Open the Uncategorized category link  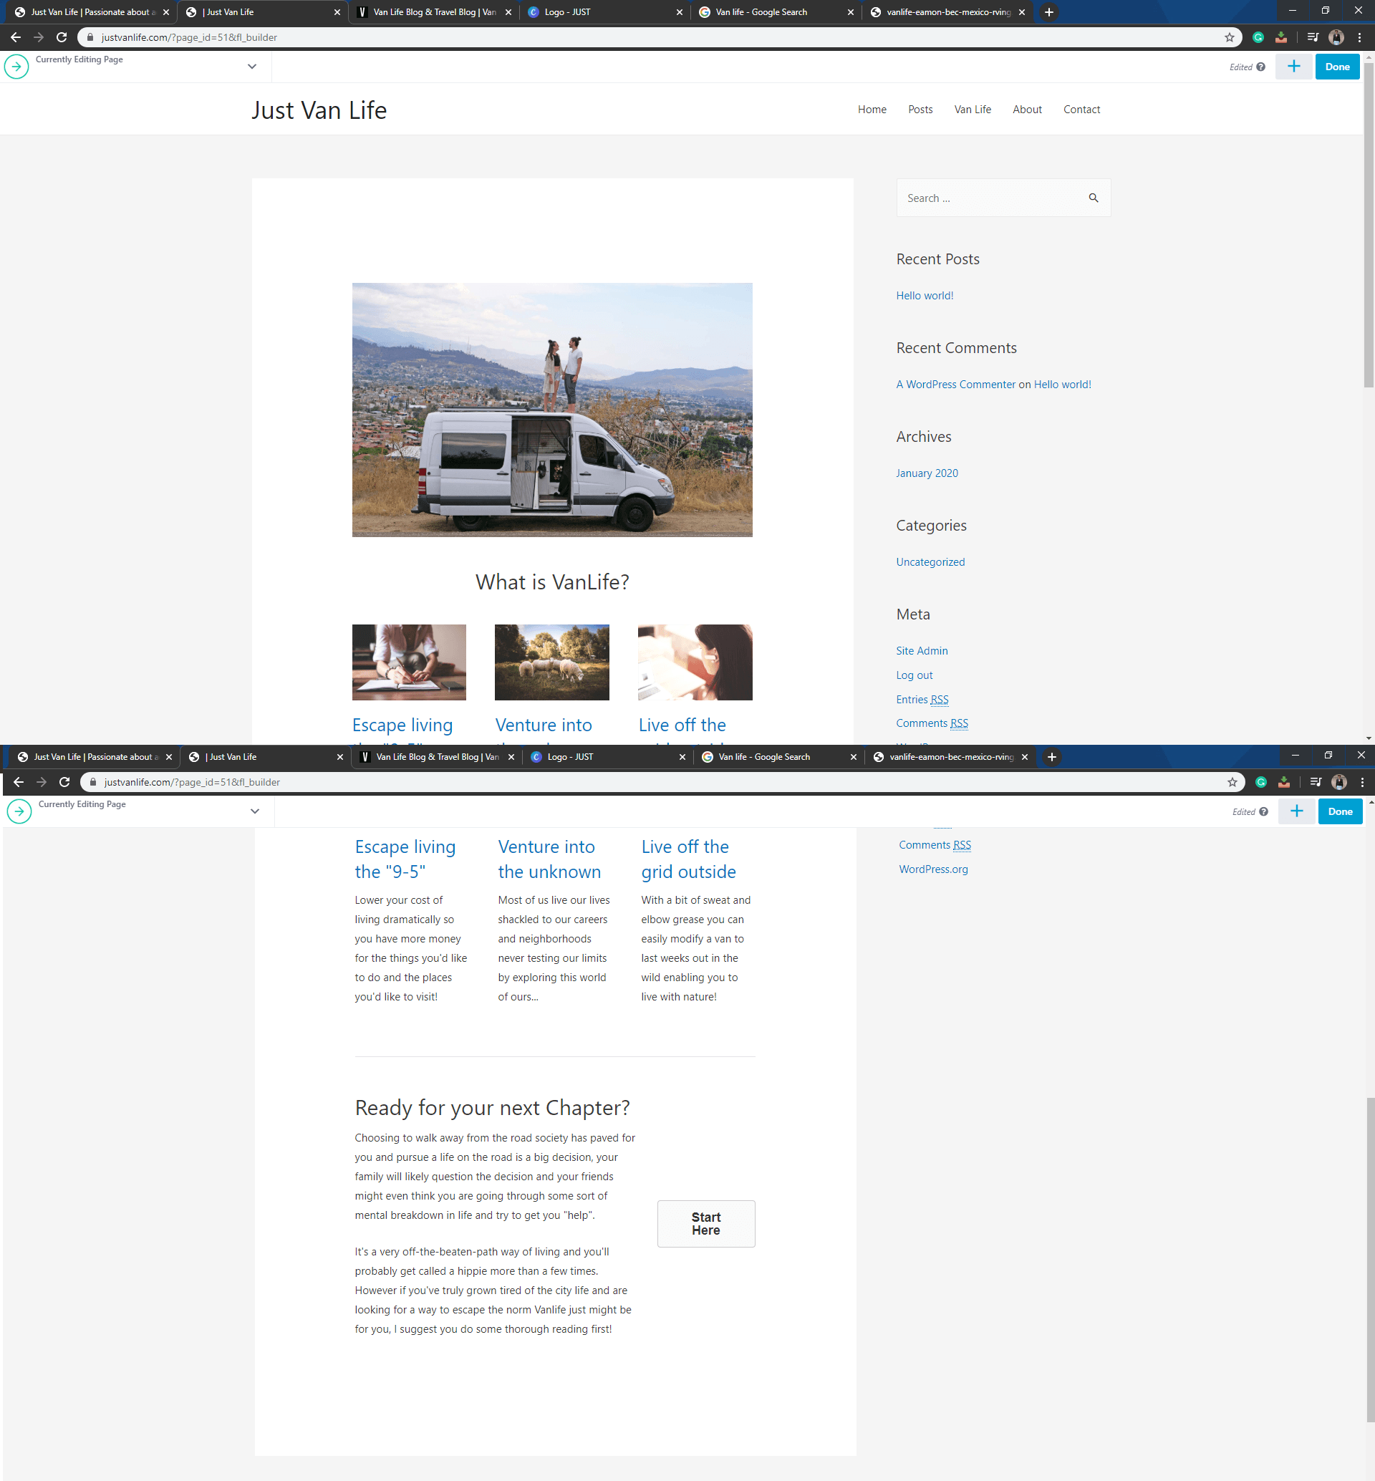click(x=930, y=562)
